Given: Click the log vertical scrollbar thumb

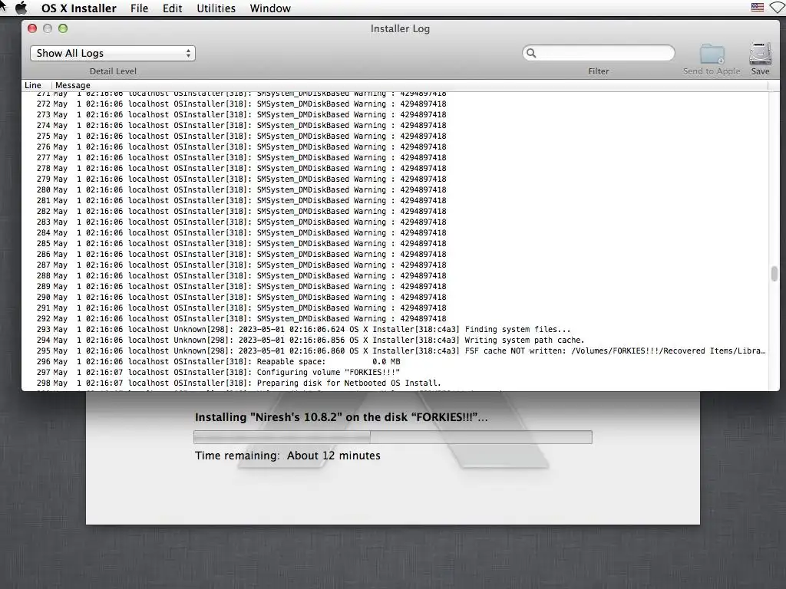Looking at the screenshot, I should pos(774,274).
